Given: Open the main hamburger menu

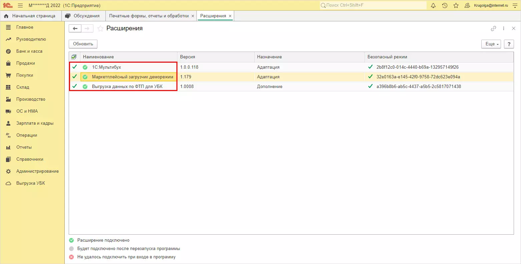Looking at the screenshot, I should (x=20, y=5).
